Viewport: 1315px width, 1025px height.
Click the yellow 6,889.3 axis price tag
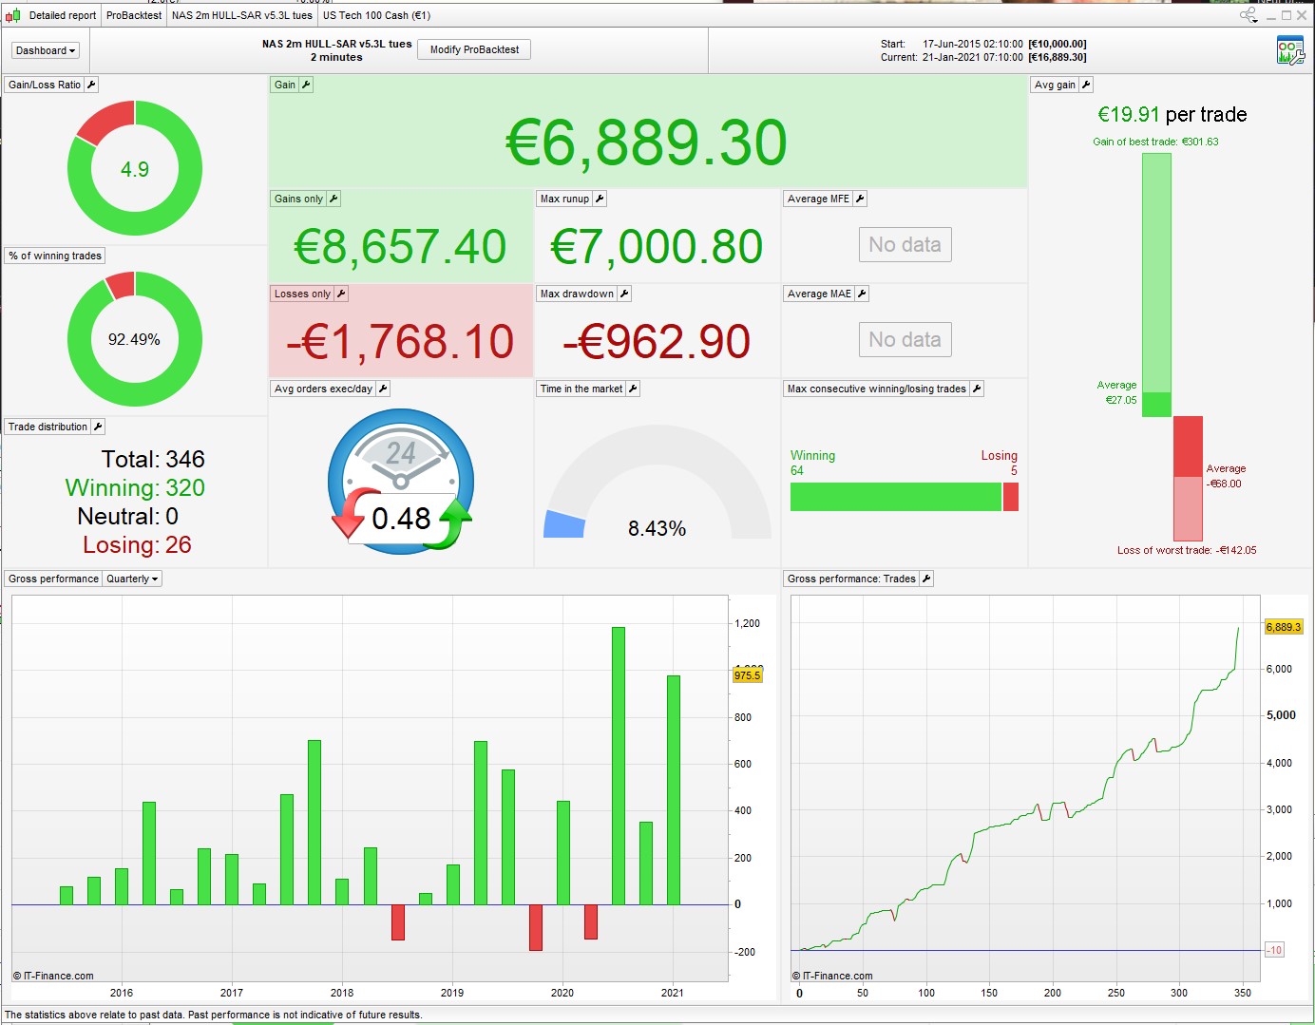pyautogui.click(x=1284, y=627)
